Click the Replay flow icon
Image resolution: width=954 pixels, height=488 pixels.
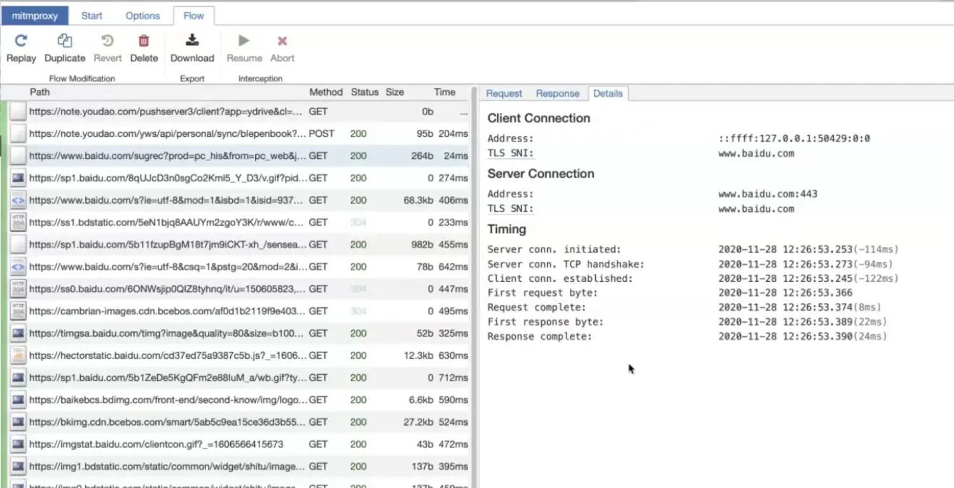(21, 41)
